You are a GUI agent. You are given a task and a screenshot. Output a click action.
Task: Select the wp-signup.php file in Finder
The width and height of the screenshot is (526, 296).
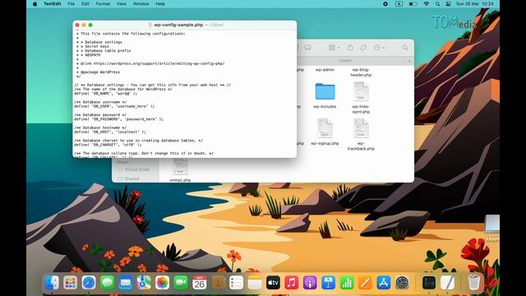[325, 128]
